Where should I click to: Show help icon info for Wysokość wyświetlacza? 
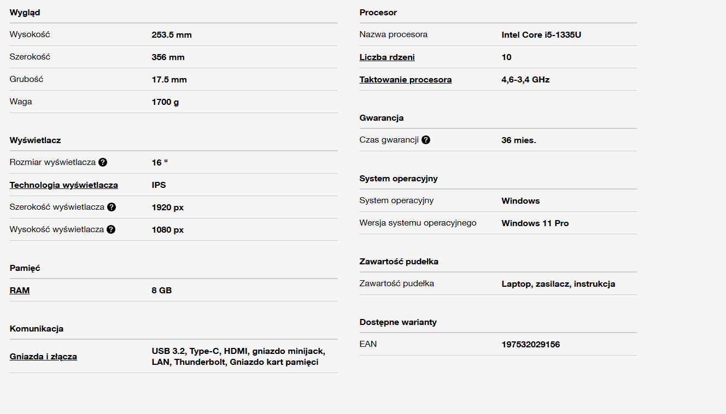pyautogui.click(x=111, y=229)
